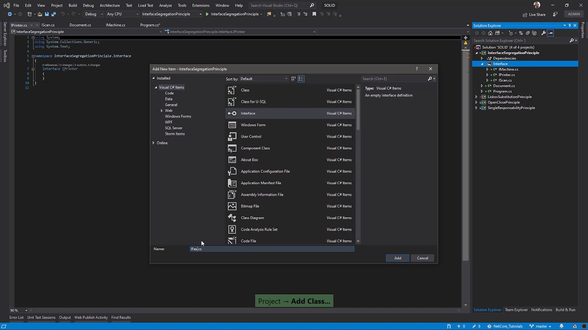Expand the Online templates node
Screen dimensions: 588x330
(x=154, y=143)
